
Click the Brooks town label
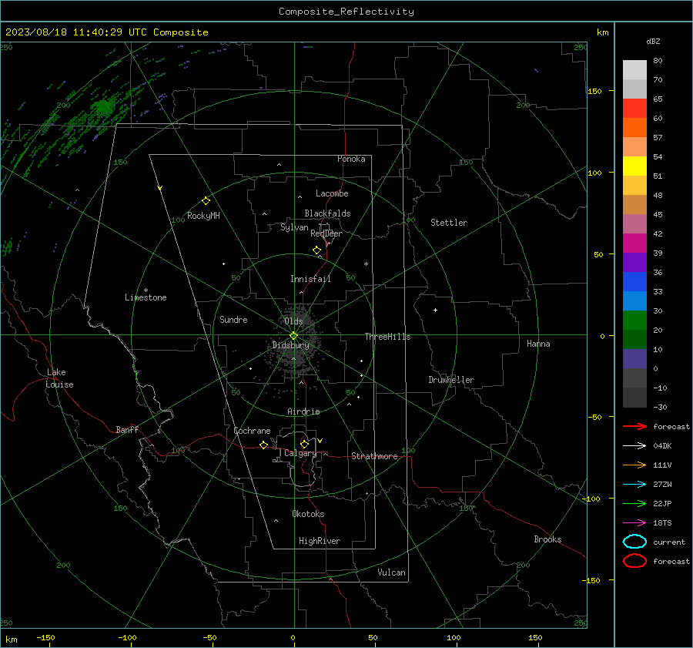click(547, 539)
